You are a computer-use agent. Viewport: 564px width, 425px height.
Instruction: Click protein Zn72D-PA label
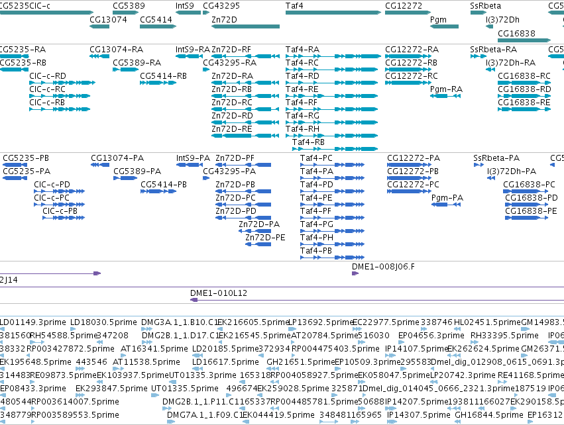click(x=259, y=224)
